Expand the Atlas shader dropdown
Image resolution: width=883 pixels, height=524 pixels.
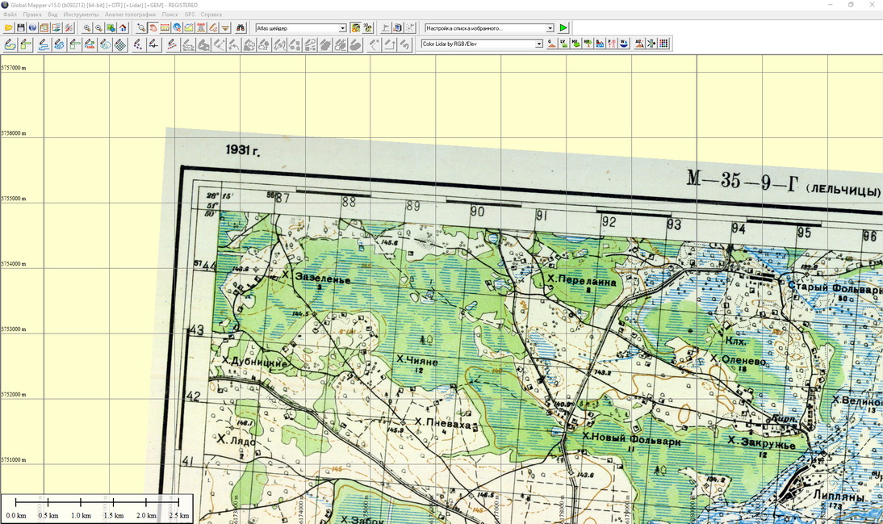tap(342, 28)
